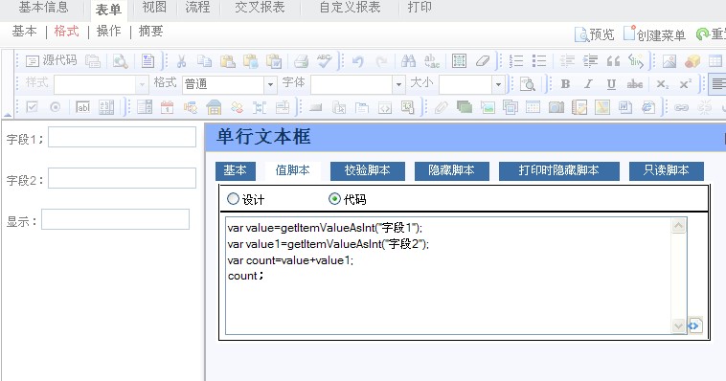Click the 字段2 input field
Screen dimensions: 726x381
pos(123,178)
